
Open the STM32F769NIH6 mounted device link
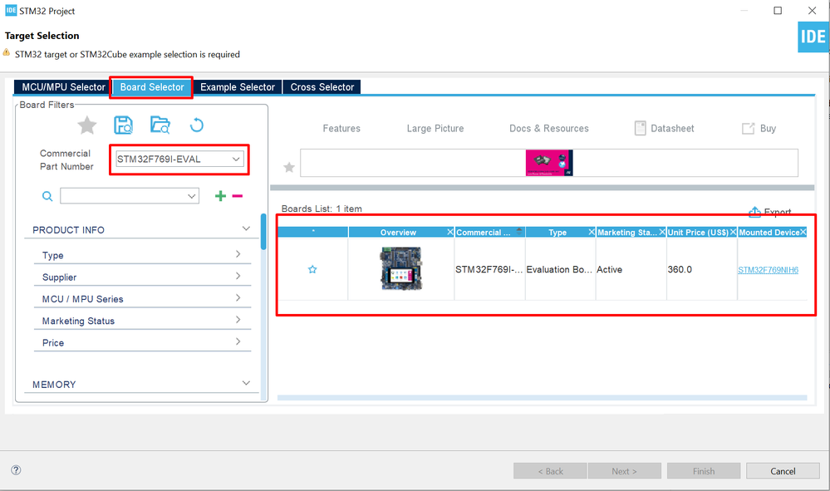click(x=768, y=270)
